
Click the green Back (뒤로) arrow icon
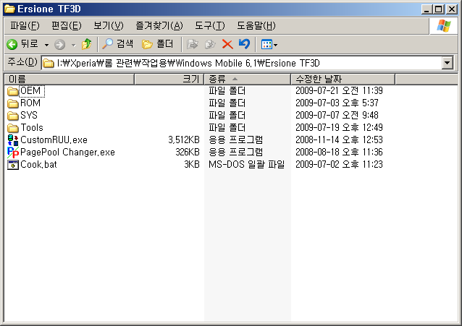(12, 44)
